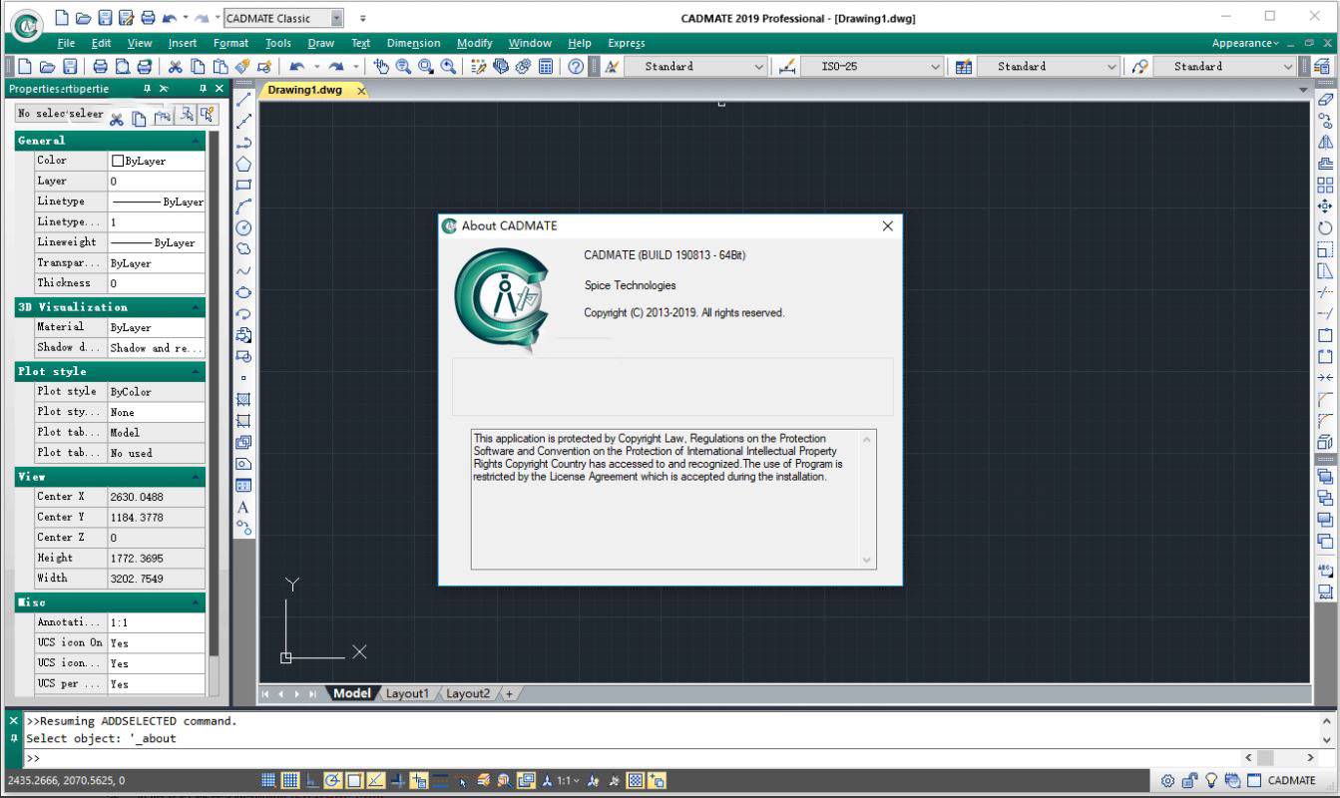This screenshot has width=1340, height=798.
Task: Click the Match Properties brush icon
Action: tap(242, 67)
